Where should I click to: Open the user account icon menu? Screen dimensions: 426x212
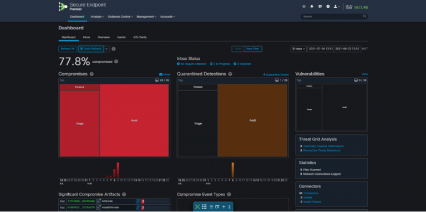[x=337, y=7]
